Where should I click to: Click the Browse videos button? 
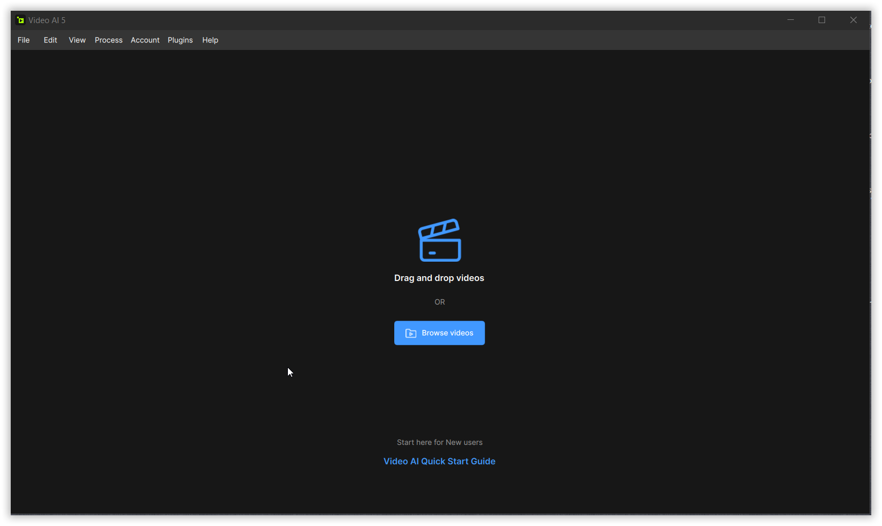coord(439,333)
